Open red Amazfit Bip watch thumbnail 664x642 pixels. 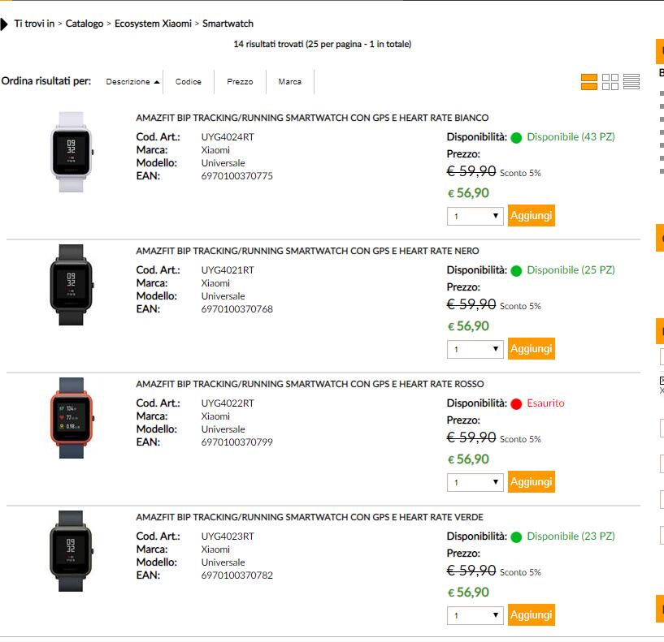(x=72, y=417)
